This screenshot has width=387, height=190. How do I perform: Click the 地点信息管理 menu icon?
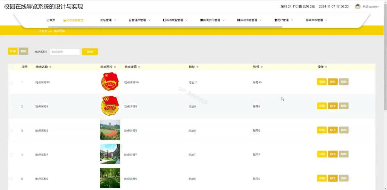tap(65, 20)
